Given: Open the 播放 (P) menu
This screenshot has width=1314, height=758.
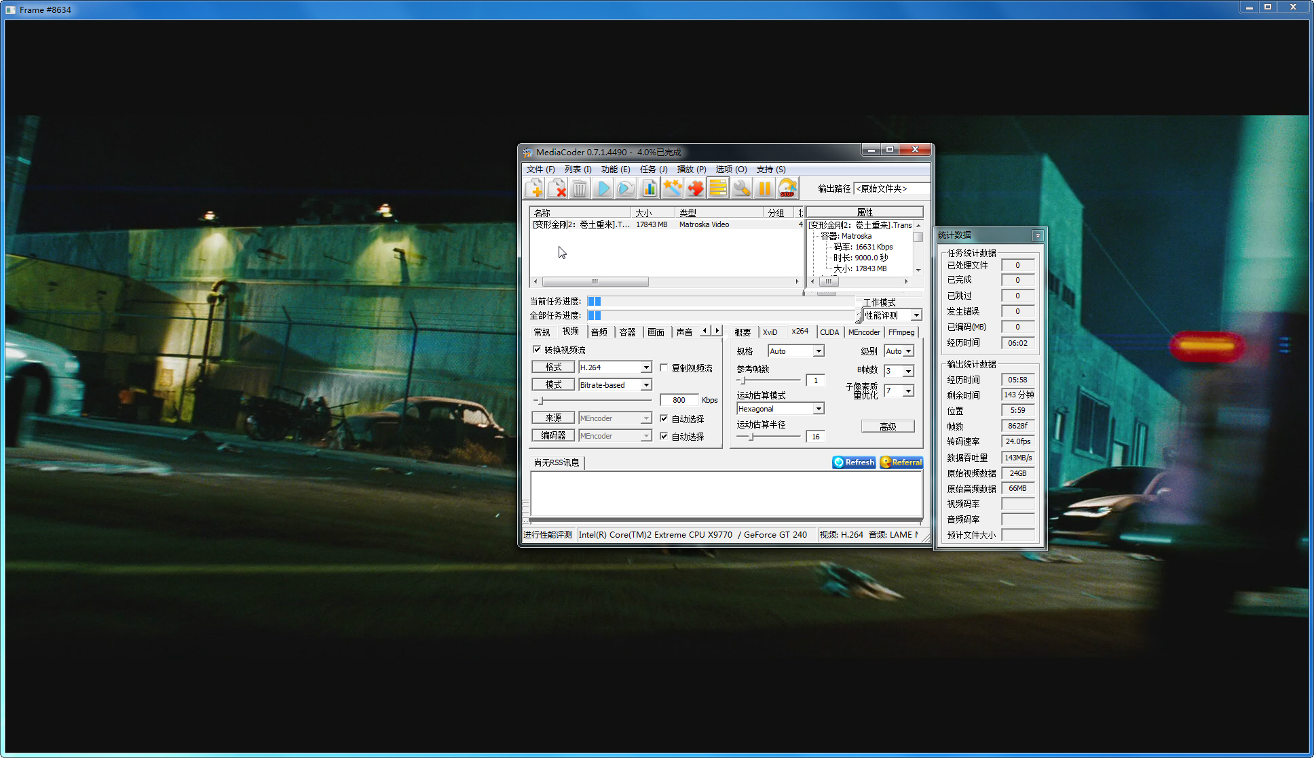Looking at the screenshot, I should 692,169.
